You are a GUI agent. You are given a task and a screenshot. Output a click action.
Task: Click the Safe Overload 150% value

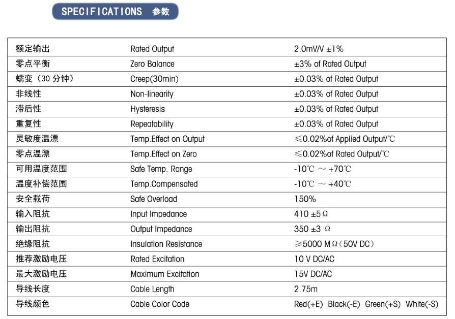(x=305, y=199)
